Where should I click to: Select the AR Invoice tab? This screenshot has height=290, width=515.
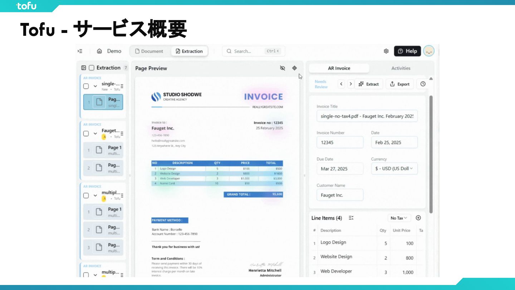pyautogui.click(x=339, y=68)
